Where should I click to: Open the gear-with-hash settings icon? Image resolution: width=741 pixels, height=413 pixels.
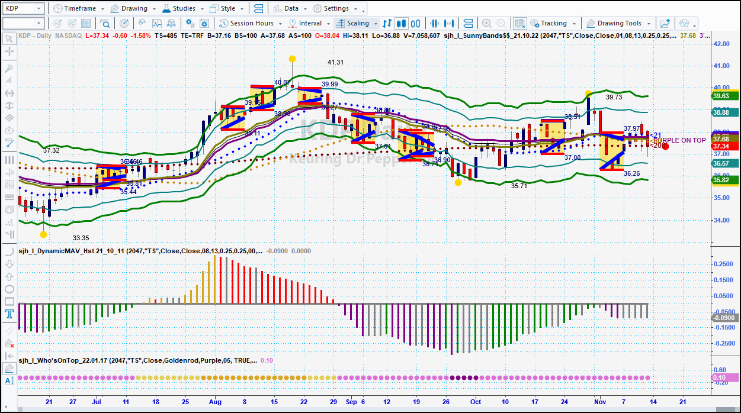[190, 24]
